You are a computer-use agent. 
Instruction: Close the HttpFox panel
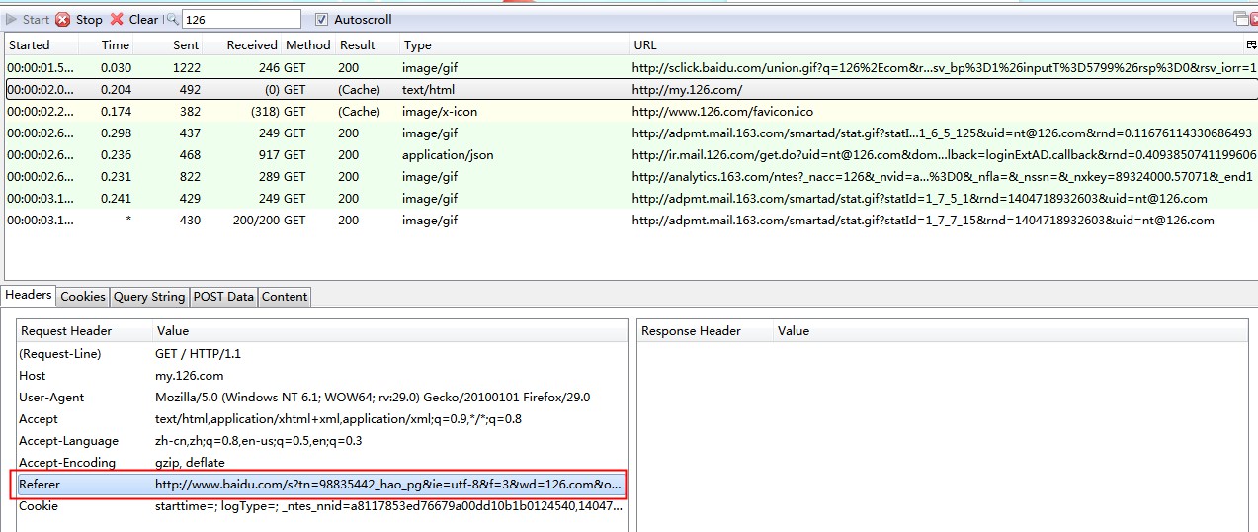point(1254,19)
